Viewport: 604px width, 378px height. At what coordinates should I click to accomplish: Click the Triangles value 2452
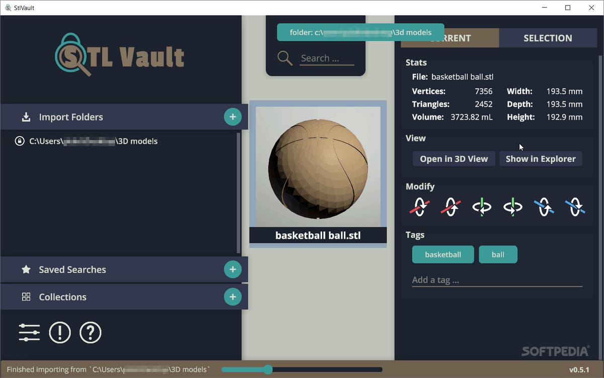click(484, 104)
